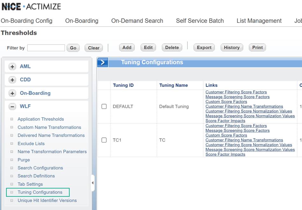Click the Links column header
The image size is (302, 210).
212,85
